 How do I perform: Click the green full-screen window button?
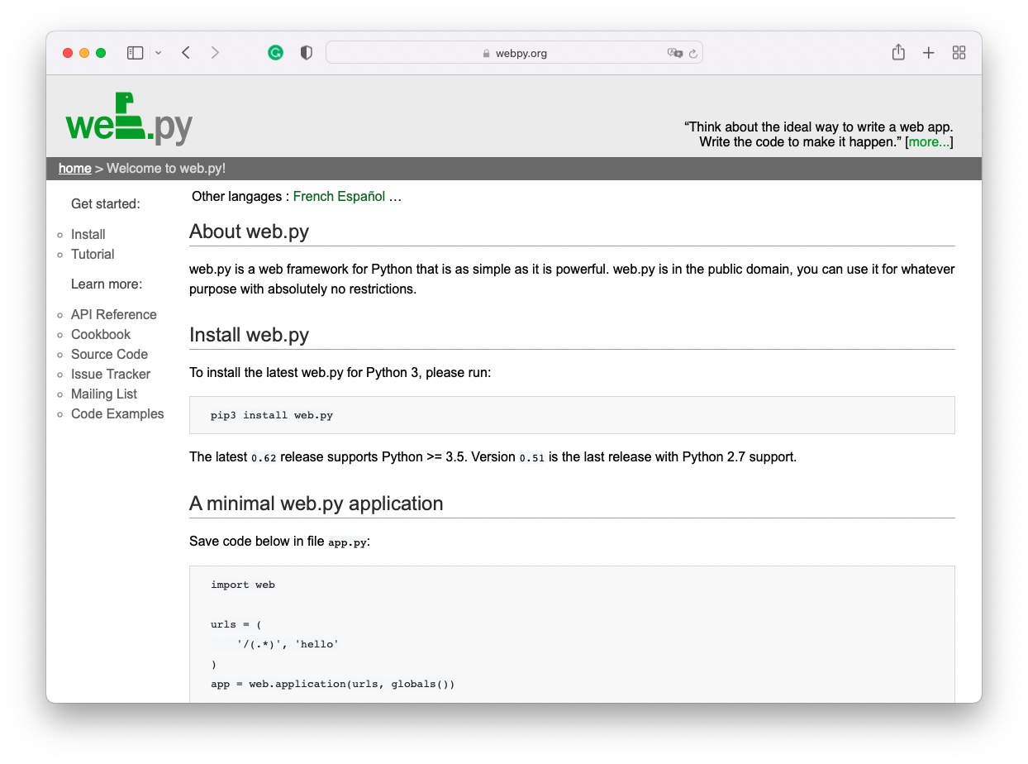point(101,53)
